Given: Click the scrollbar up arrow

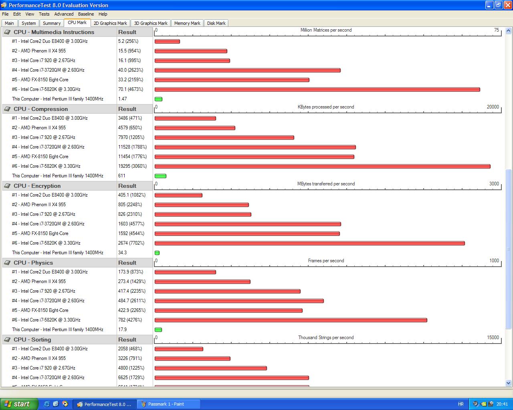Looking at the screenshot, I should [x=509, y=30].
